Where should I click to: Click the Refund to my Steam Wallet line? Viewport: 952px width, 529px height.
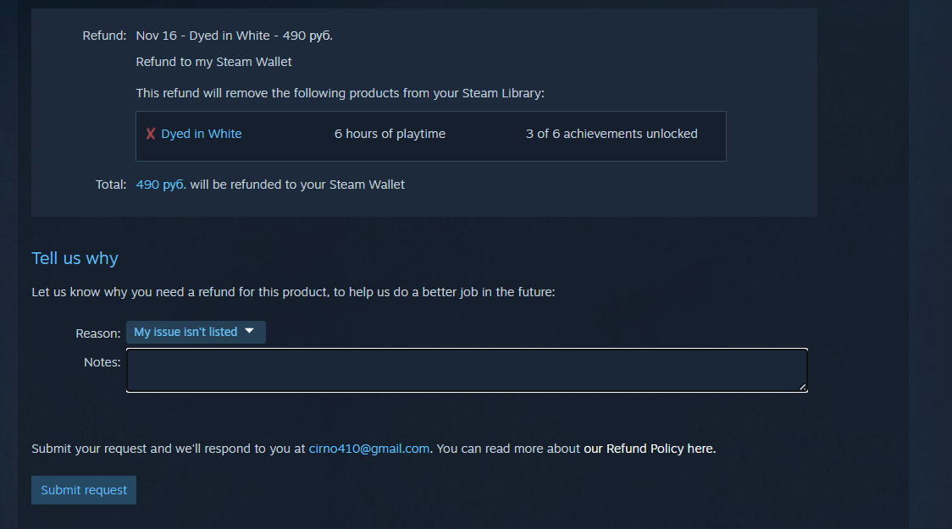[213, 62]
